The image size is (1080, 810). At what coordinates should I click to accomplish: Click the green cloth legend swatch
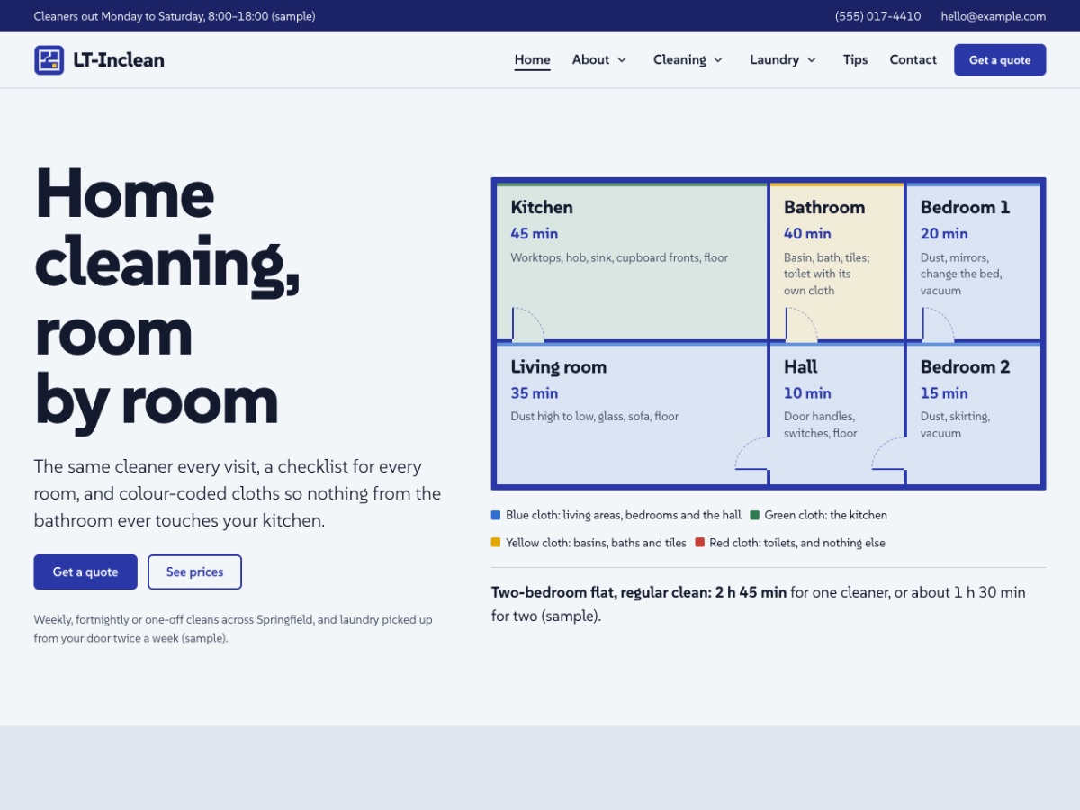click(x=754, y=516)
